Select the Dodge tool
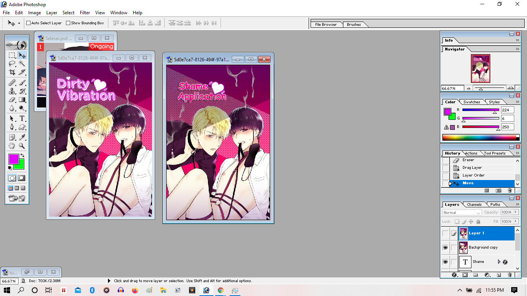The height and width of the screenshot is (296, 527). [x=22, y=108]
